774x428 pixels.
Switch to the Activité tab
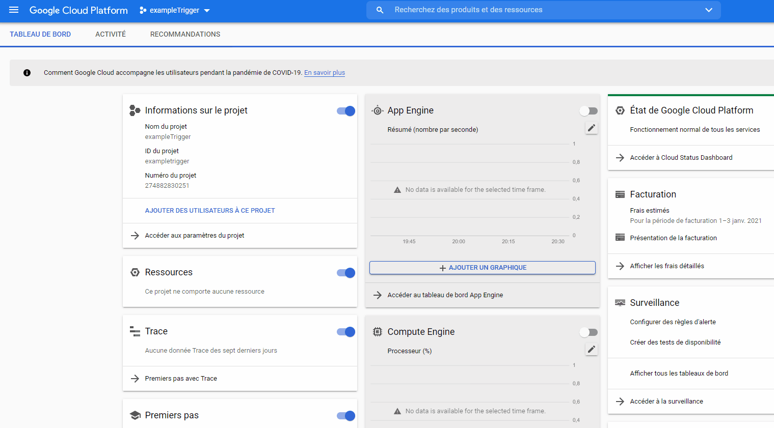(111, 34)
